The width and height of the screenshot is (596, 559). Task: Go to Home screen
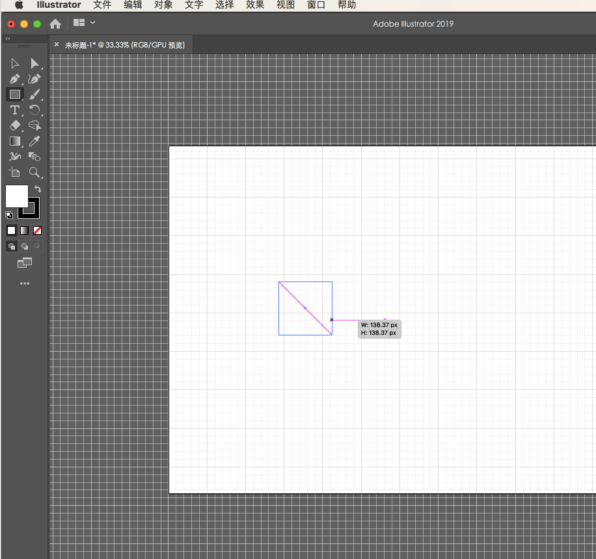[x=55, y=24]
